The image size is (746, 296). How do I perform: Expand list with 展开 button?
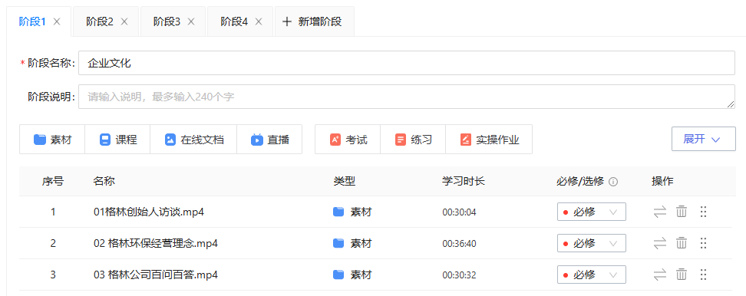click(703, 139)
